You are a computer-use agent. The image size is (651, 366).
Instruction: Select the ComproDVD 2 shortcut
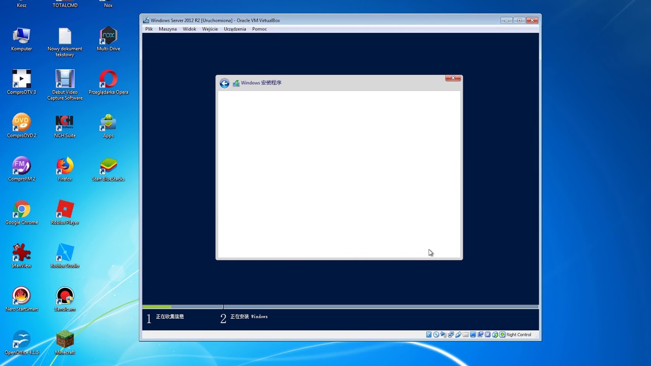(x=21, y=126)
